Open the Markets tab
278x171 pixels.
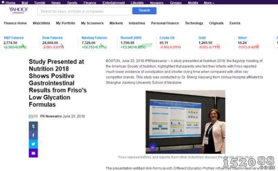coord(116,23)
